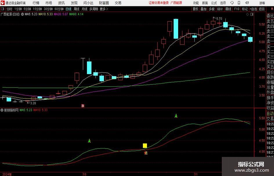
Task: Click the magenta MA20: 5.07 label
Action: tap(61, 14)
